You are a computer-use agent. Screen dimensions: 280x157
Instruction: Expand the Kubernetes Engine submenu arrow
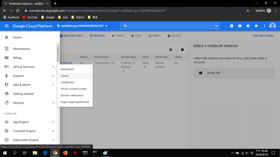[x=53, y=140]
